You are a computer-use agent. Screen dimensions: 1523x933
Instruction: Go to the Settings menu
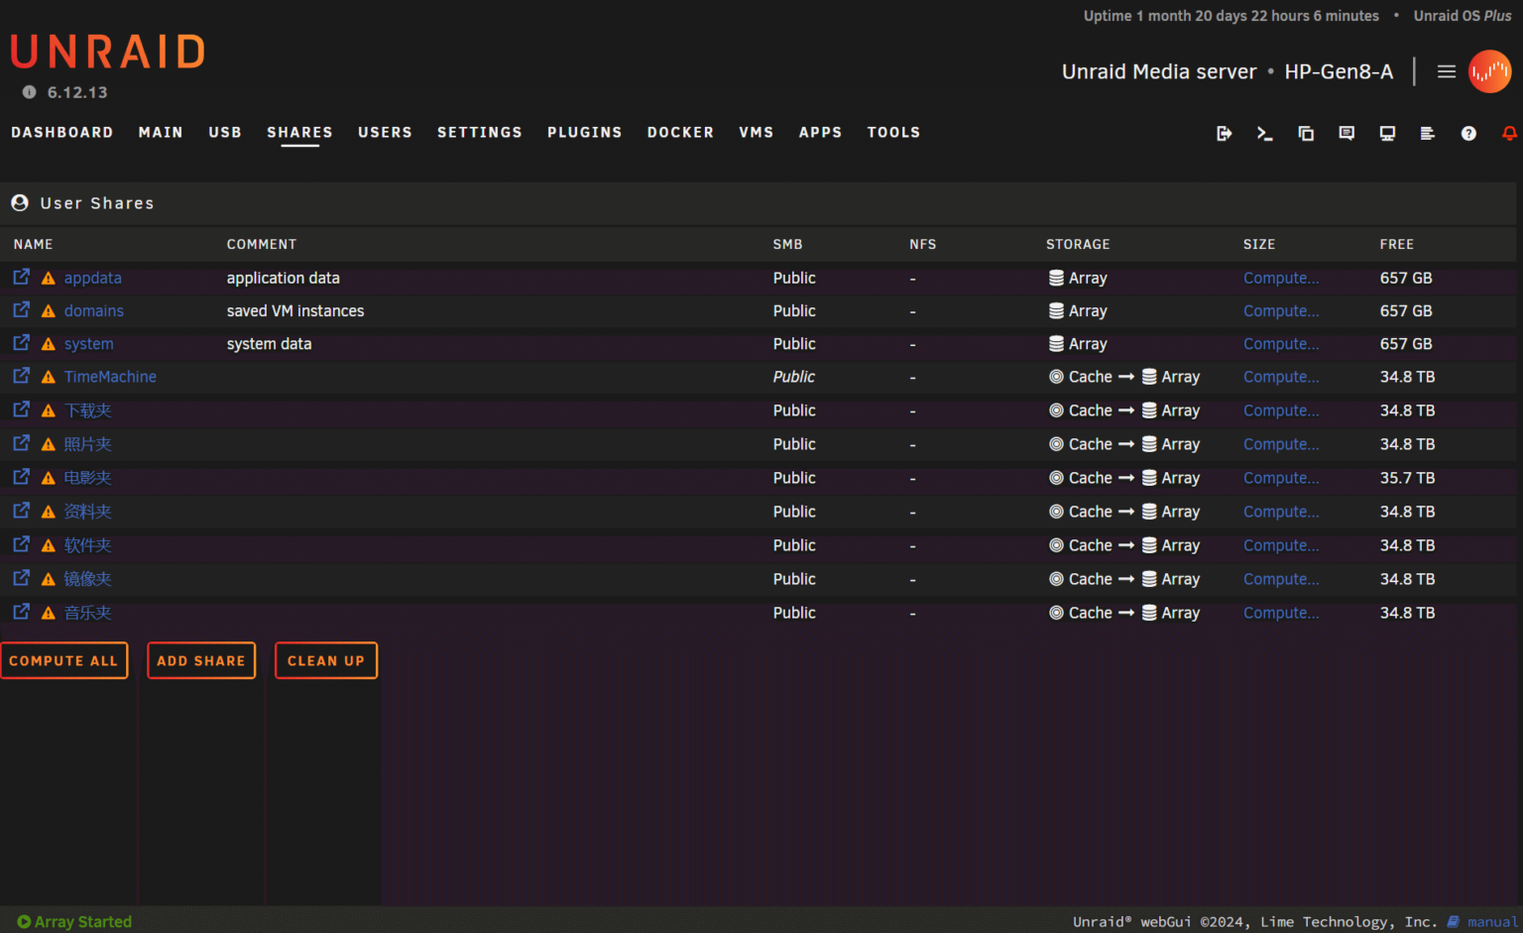tap(479, 132)
